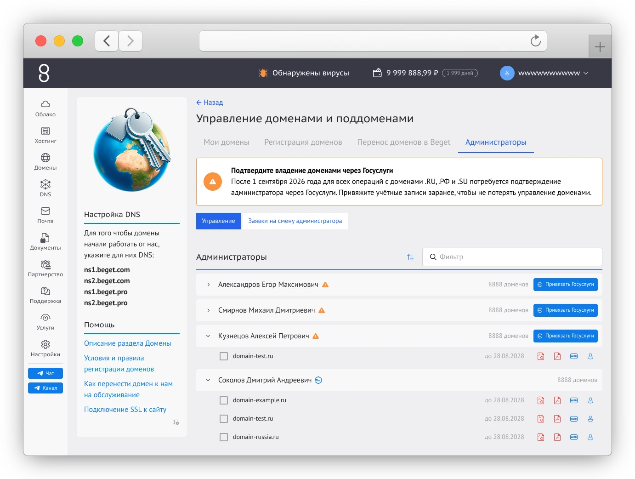The height and width of the screenshot is (479, 635).
Task: Go to DNS section icon
Action: point(45,184)
